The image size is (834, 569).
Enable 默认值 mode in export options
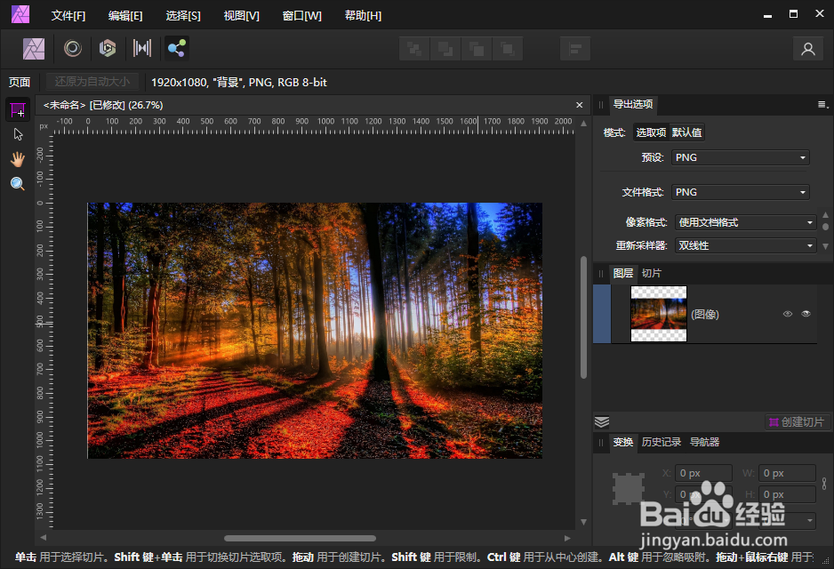click(x=685, y=132)
